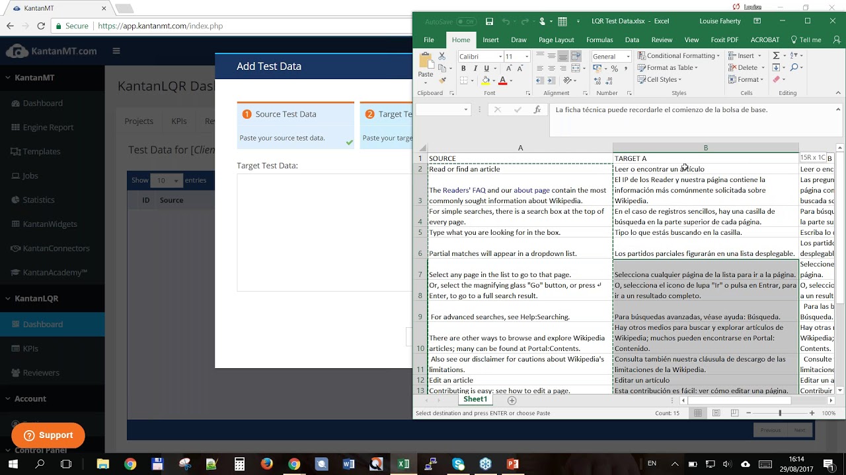The width and height of the screenshot is (846, 475).
Task: Open Engine Report in the KantanMT sidebar
Action: (48, 127)
